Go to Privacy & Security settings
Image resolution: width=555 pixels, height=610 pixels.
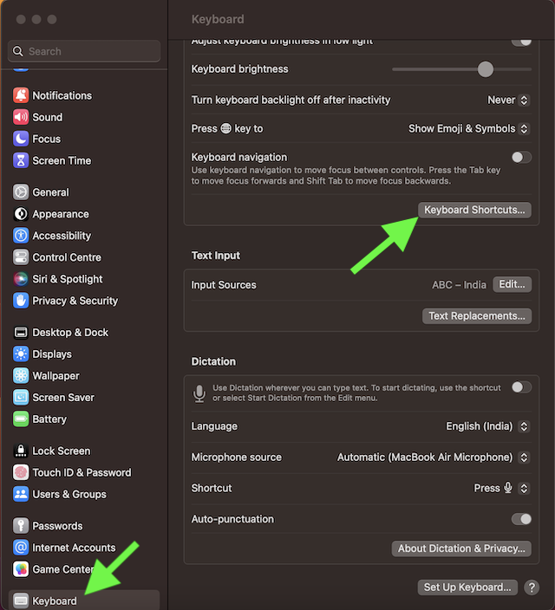(x=75, y=301)
